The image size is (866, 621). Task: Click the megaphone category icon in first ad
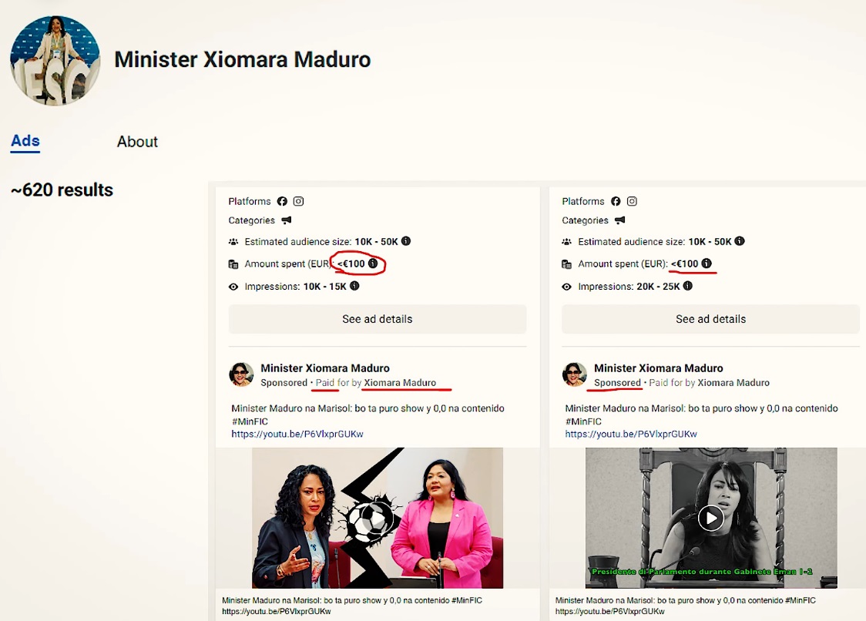286,220
